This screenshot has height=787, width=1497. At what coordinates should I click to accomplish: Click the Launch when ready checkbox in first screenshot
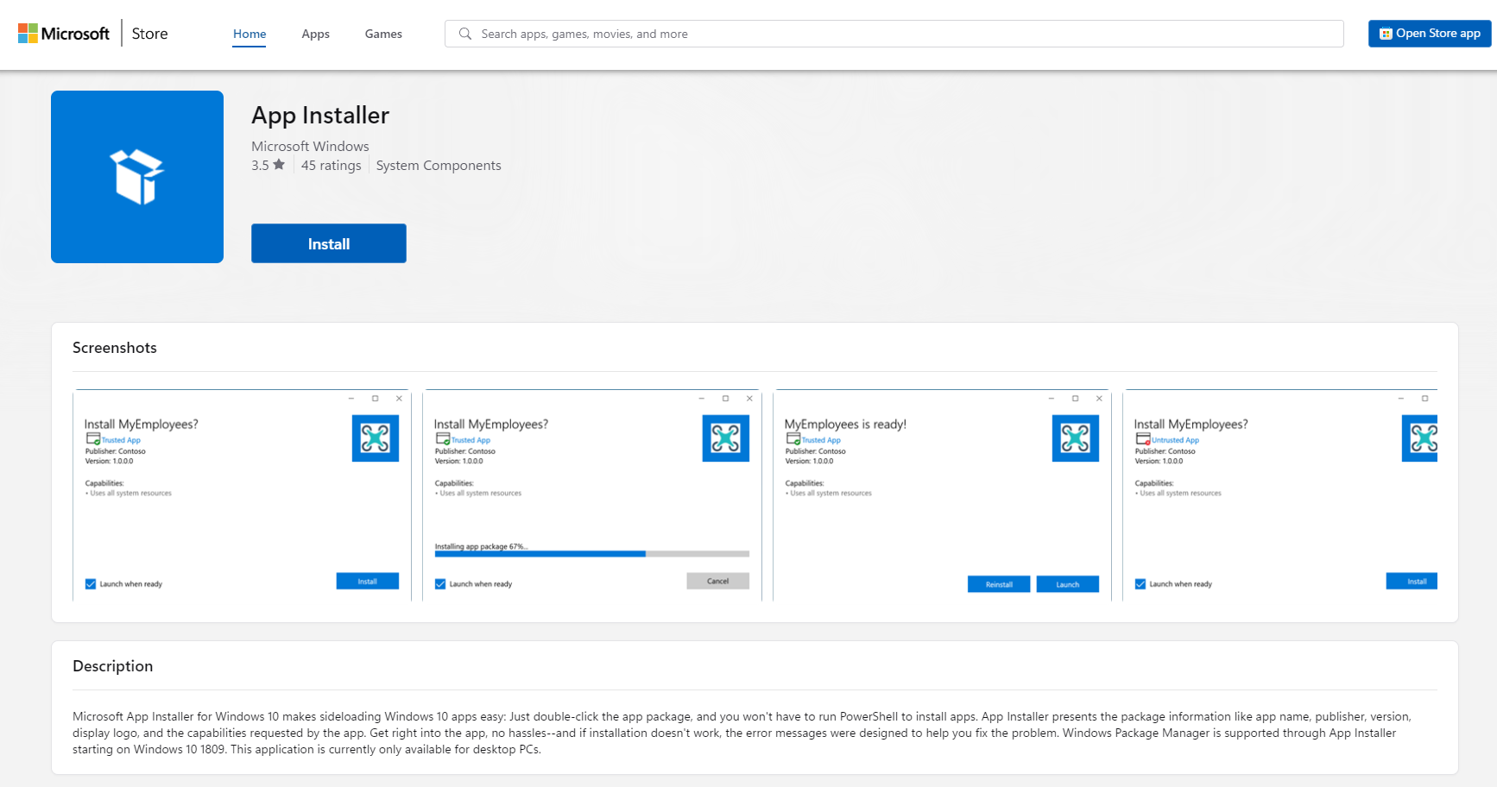[x=91, y=584]
